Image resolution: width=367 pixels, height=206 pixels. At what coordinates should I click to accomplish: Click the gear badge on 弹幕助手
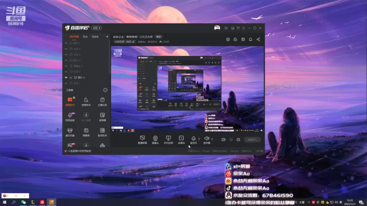(74, 98)
